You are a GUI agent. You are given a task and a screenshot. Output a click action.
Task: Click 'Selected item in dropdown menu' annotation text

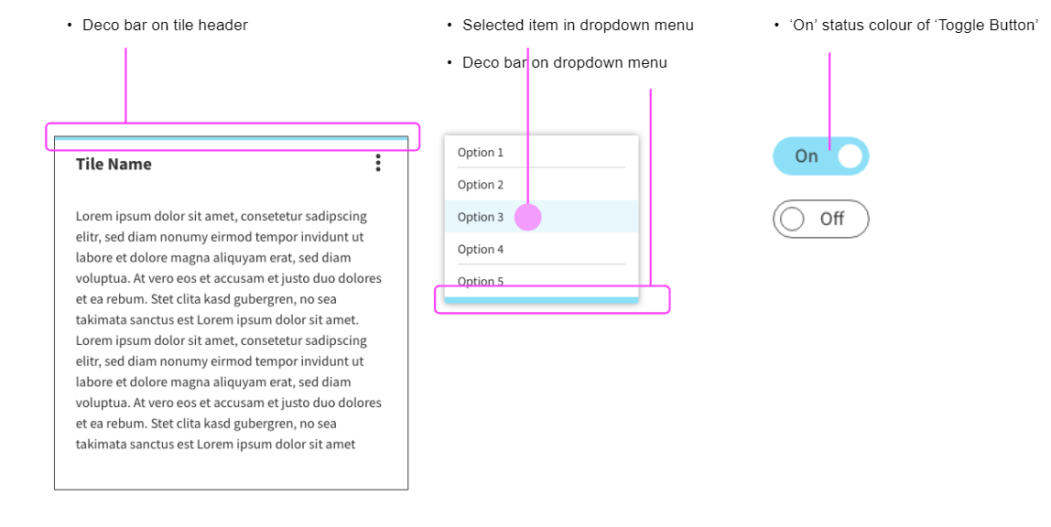pos(578,26)
